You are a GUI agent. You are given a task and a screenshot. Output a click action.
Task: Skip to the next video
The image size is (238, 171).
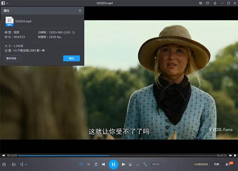(x=123, y=165)
